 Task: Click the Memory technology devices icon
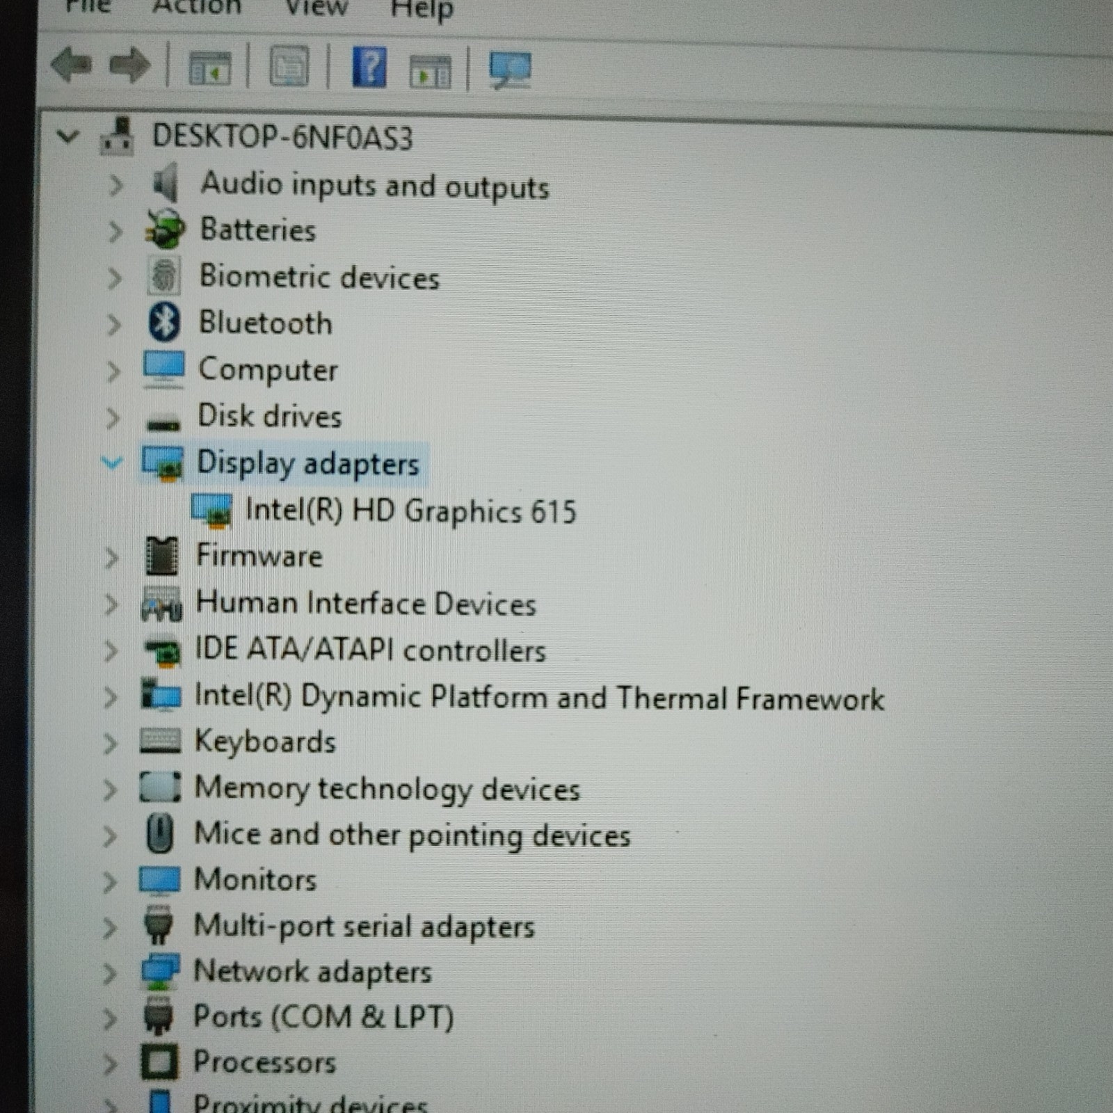(x=160, y=787)
